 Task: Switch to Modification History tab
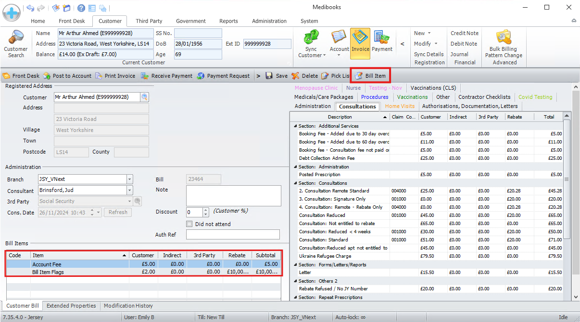[x=128, y=306]
